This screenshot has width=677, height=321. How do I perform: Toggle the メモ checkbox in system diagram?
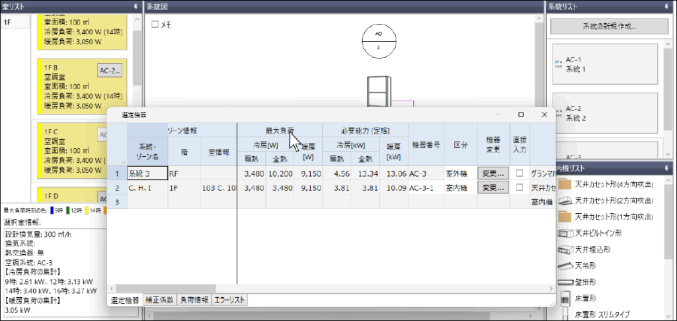pos(155,24)
